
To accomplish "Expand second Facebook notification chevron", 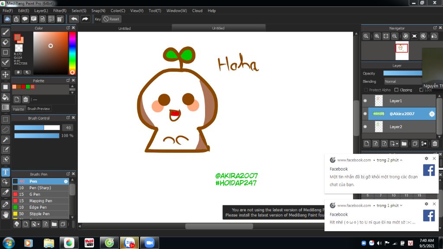I will click(401, 206).
